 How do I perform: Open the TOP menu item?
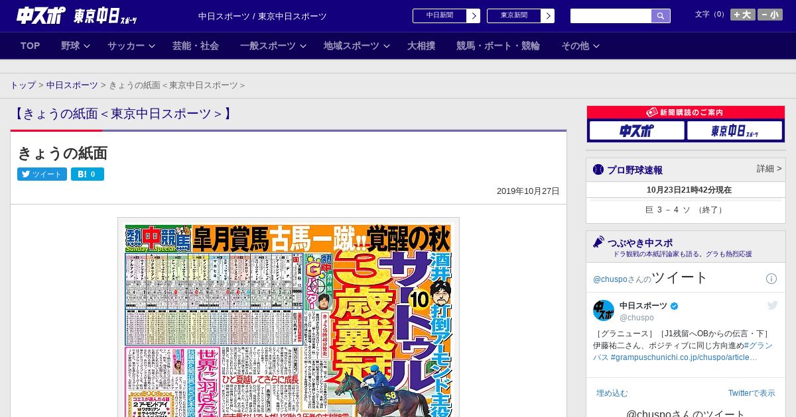[31, 46]
